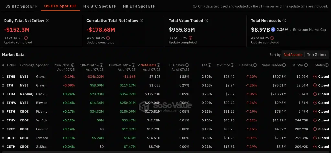The height and width of the screenshot is (153, 331).
Task: Open the FETH ticker
Action: click(x=11, y=111)
